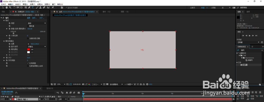This screenshot has height=102, width=264.
Task: Click the fill color eyedropper icon
Action: [32, 49]
